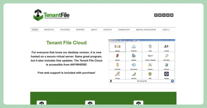Viewport: 207px width, 108px height.
Task: Open the Pay Owners tile
Action: (x=134, y=66)
